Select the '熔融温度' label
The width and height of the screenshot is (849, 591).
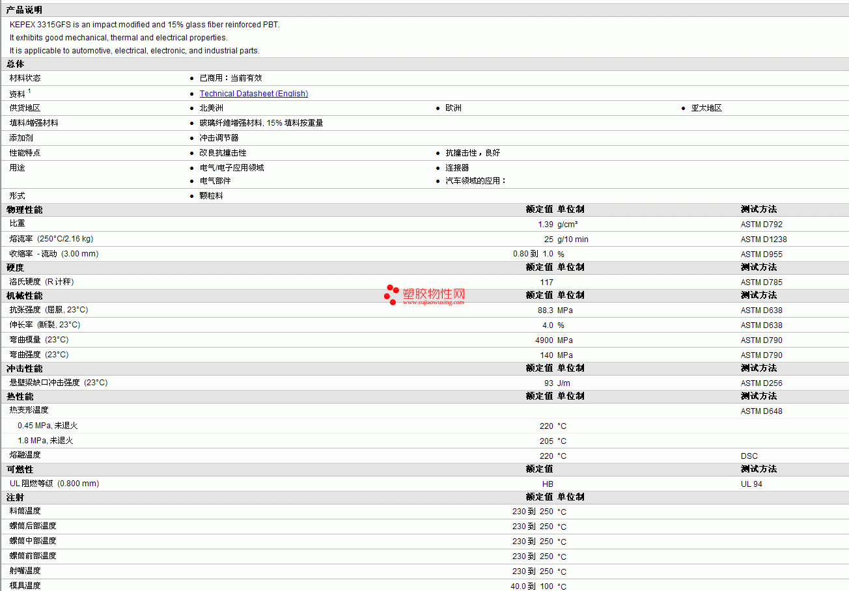(25, 455)
